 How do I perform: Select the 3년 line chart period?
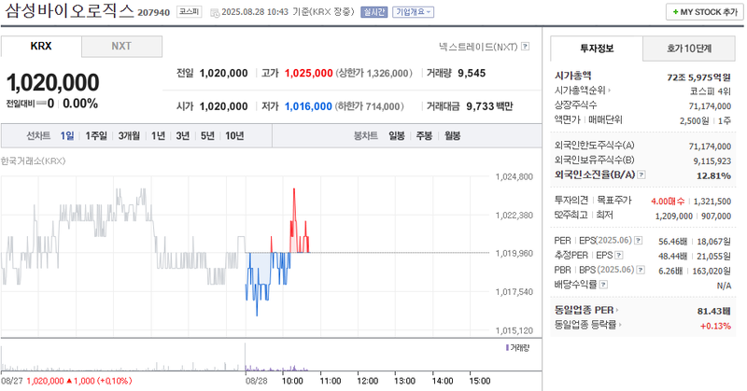[183, 135]
